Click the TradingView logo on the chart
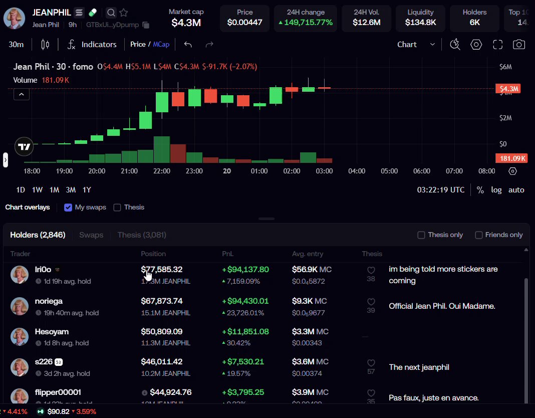 (24, 146)
